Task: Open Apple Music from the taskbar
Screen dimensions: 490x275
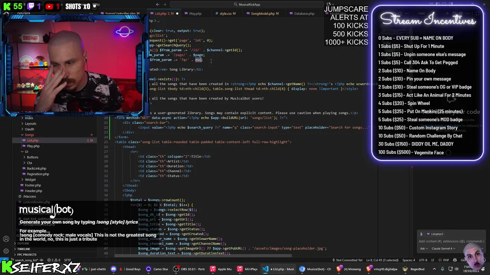Action: (x=221, y=269)
